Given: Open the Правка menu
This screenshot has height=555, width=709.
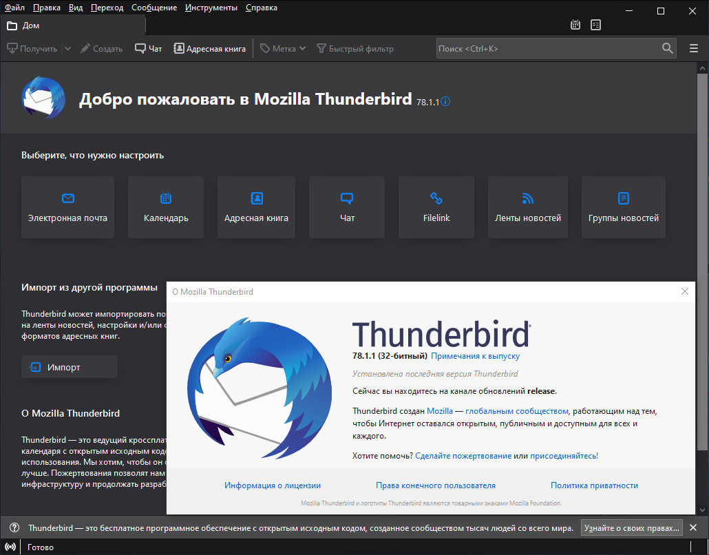Looking at the screenshot, I should 47,8.
